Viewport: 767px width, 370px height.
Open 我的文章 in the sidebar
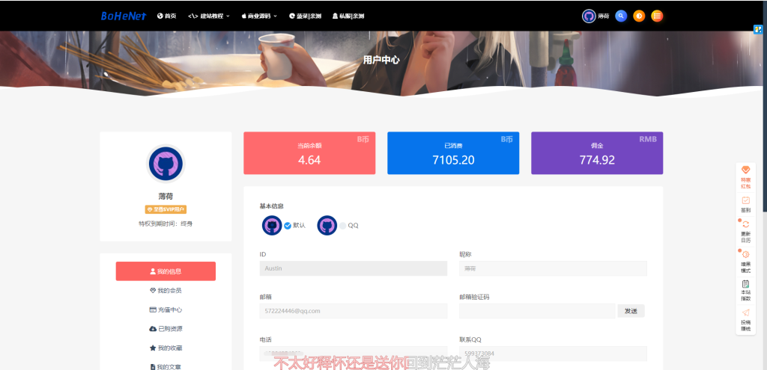click(166, 366)
